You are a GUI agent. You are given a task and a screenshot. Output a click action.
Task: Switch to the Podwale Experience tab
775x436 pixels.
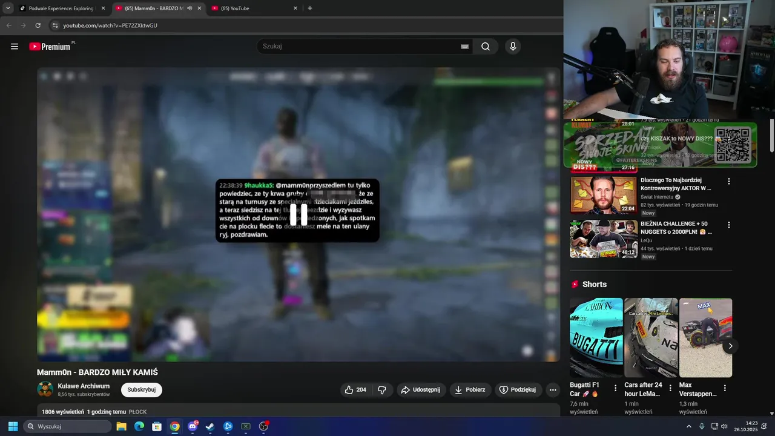62,8
